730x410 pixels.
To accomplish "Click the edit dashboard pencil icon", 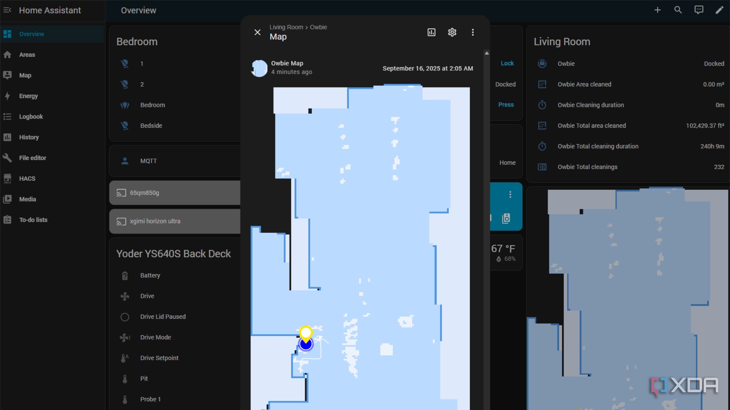I will coord(719,10).
